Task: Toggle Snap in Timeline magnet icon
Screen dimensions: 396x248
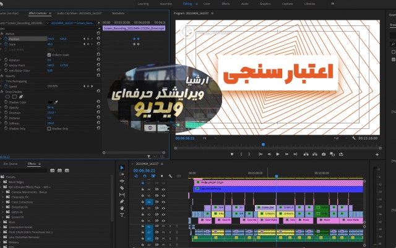Action: tap(145, 176)
